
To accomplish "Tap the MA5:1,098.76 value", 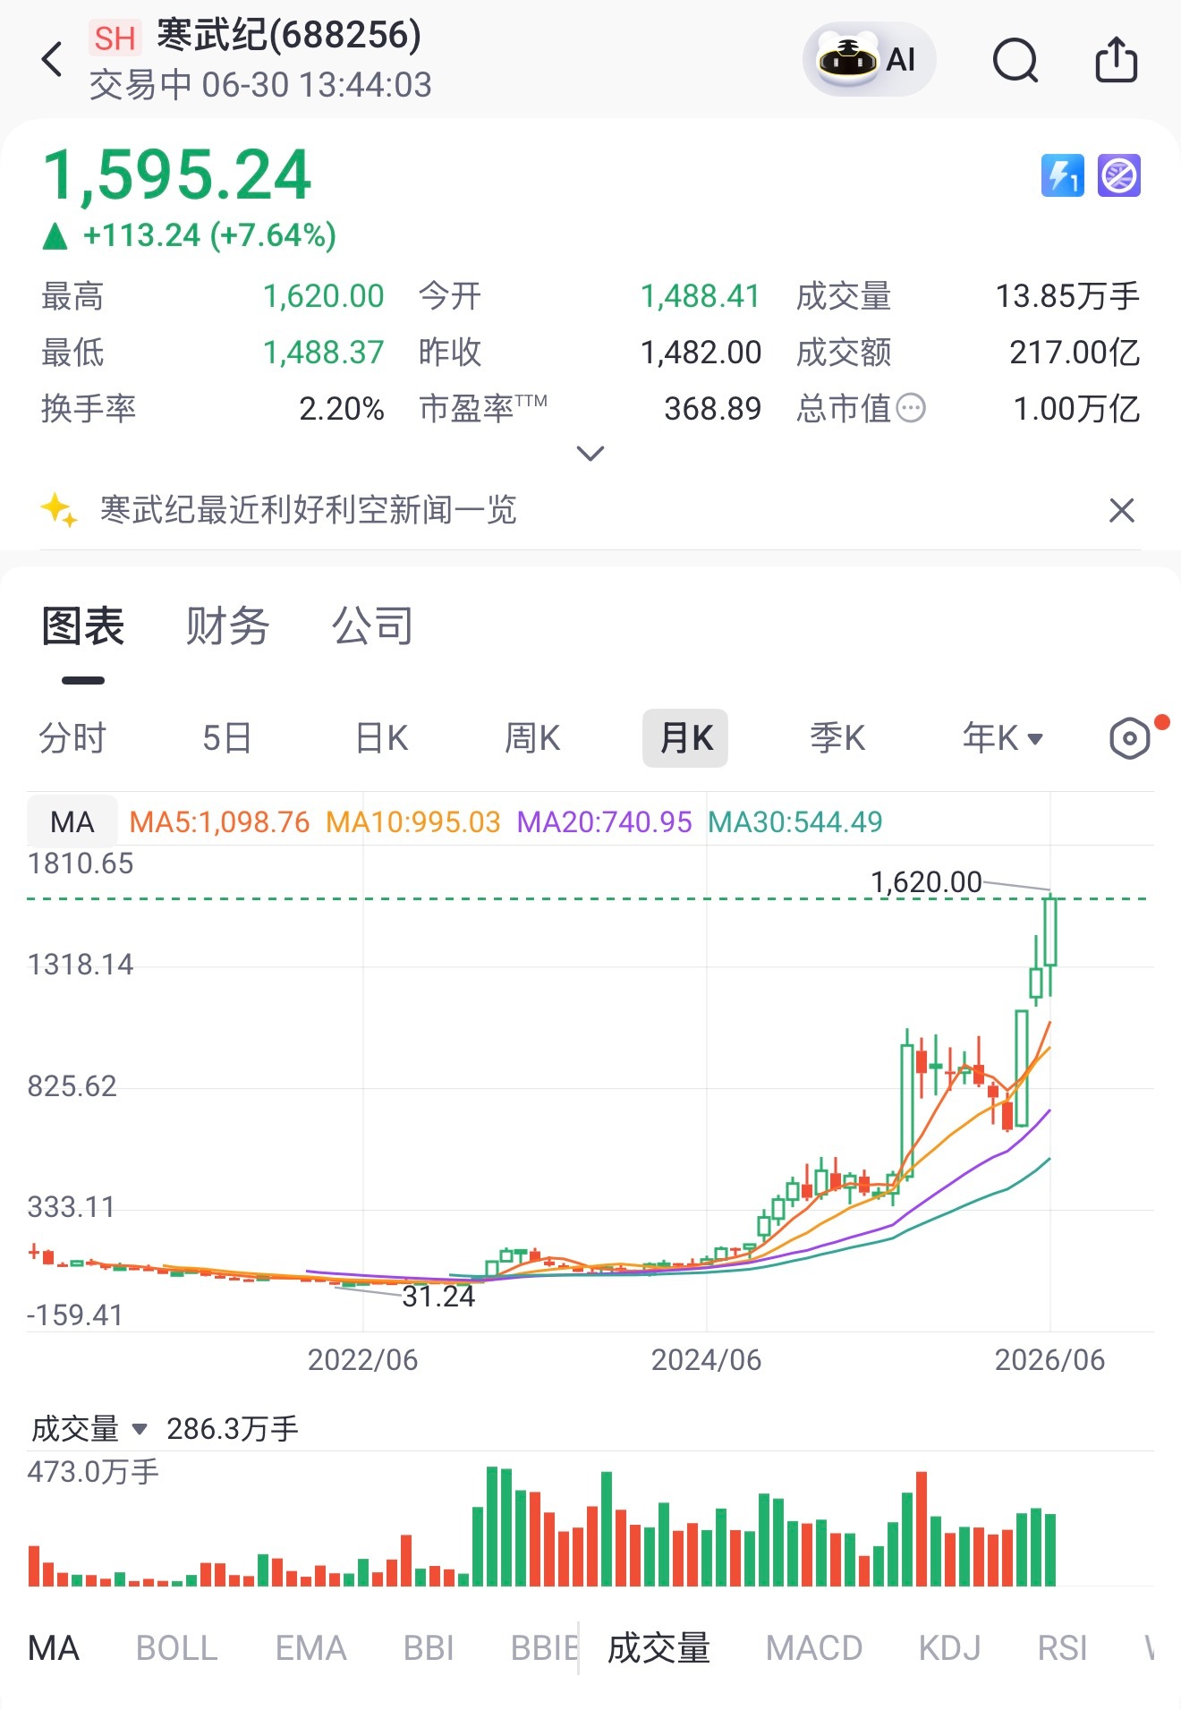I will 219,821.
